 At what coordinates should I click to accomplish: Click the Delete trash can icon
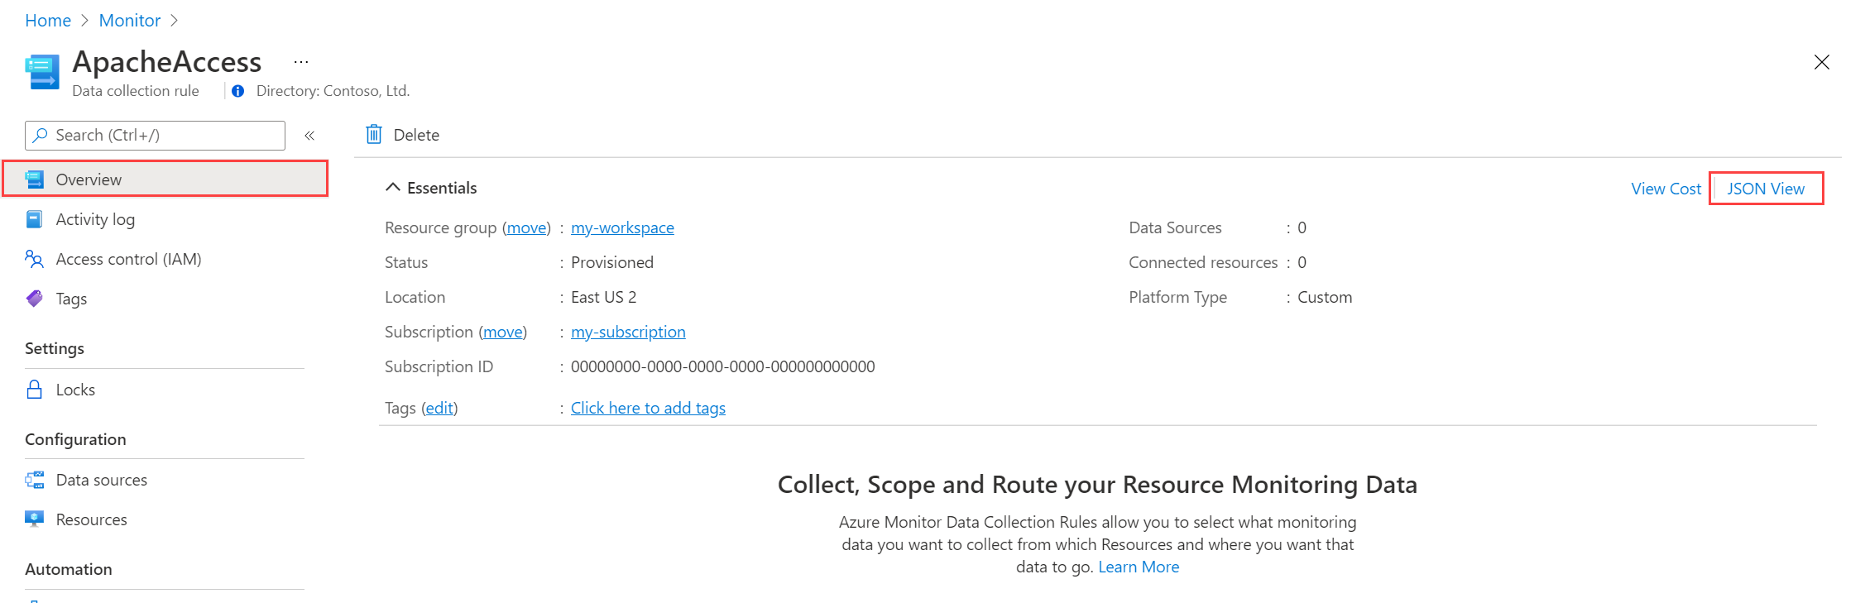click(374, 134)
